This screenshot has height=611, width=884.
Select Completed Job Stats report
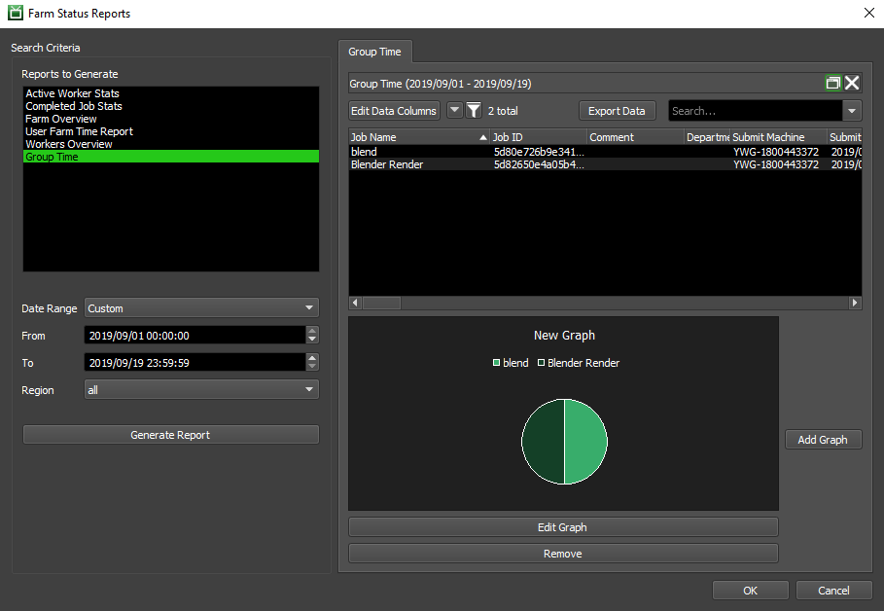pos(171,106)
